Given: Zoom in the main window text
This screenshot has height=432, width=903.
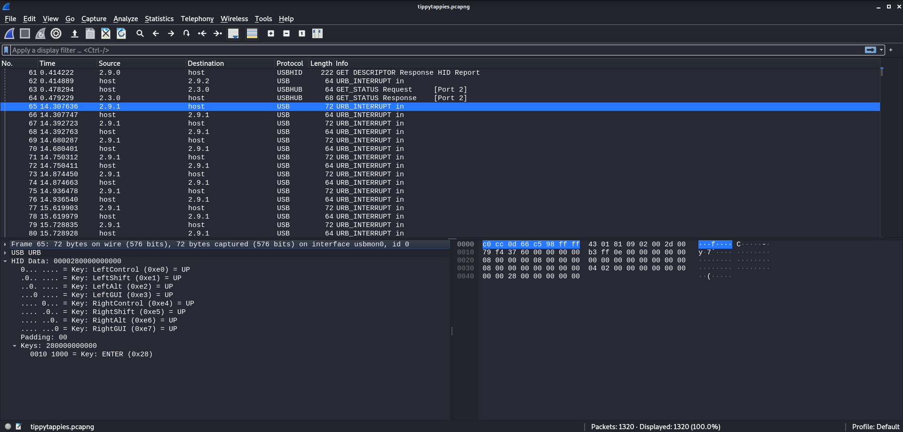Looking at the screenshot, I should point(271,33).
